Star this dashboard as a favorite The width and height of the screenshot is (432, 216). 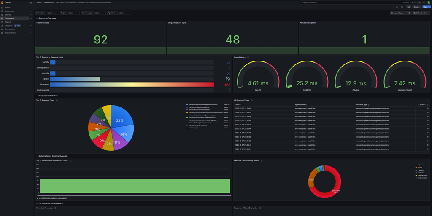[397, 7]
